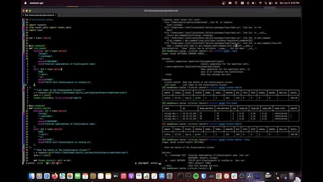Open Podcasts from the dock
Screen dimensions: 323x182
tap(131, 176)
